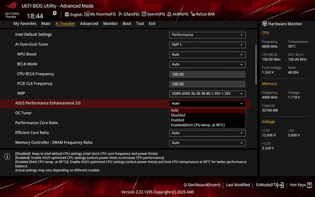This screenshot has width=315, height=197.
Task: Click the CPU BCLK Frequency input field
Action: [207, 75]
